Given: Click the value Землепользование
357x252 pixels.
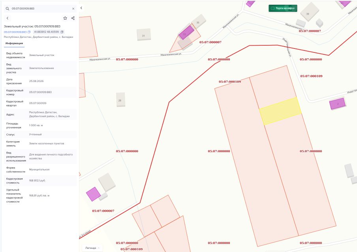Looking at the screenshot, I should tap(41, 68).
